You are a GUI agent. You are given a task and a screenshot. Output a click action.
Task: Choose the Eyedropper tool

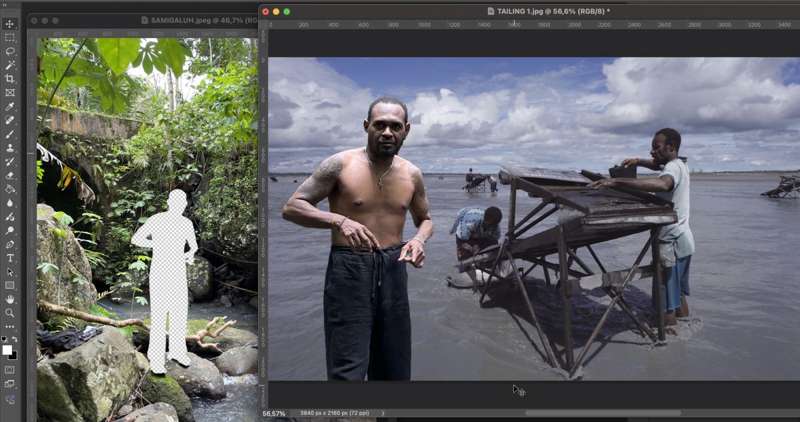[x=10, y=107]
